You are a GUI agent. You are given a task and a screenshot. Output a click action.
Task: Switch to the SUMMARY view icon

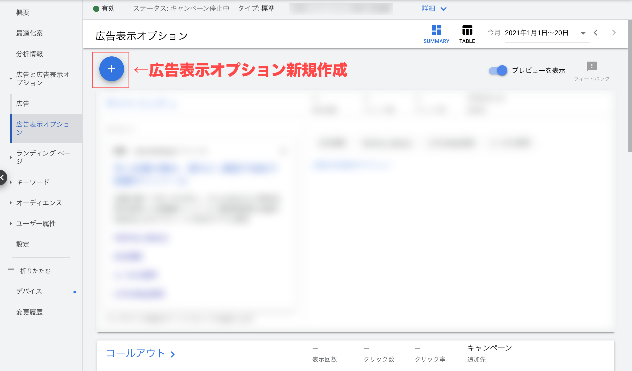437,34
